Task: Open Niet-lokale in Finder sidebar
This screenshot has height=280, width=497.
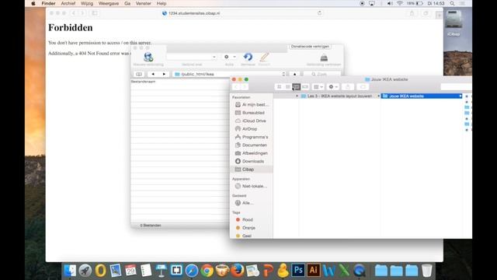Action: (251, 186)
